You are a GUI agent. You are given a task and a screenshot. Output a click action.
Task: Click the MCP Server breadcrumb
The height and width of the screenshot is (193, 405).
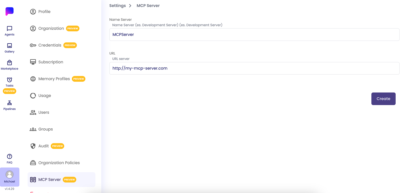click(148, 6)
